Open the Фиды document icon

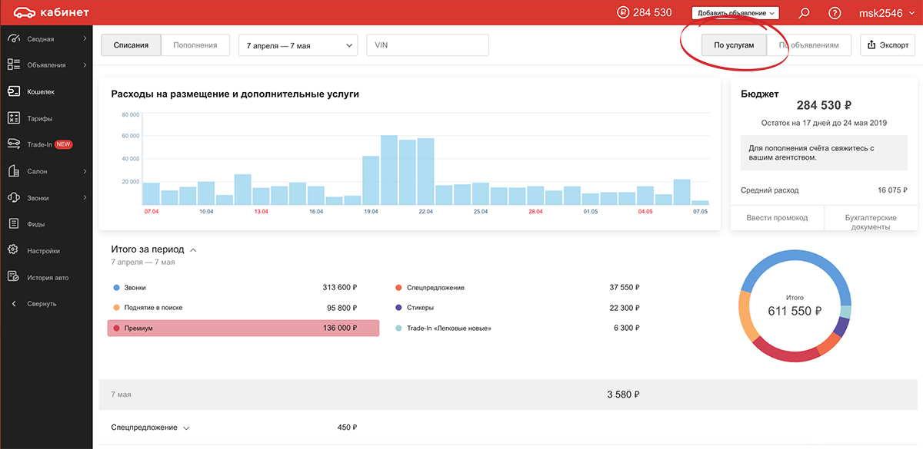pyautogui.click(x=13, y=224)
